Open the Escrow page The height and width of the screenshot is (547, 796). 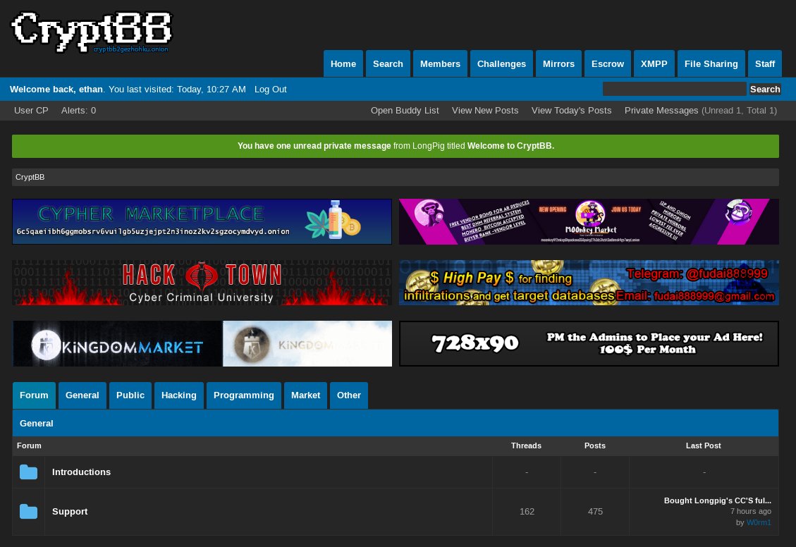608,64
